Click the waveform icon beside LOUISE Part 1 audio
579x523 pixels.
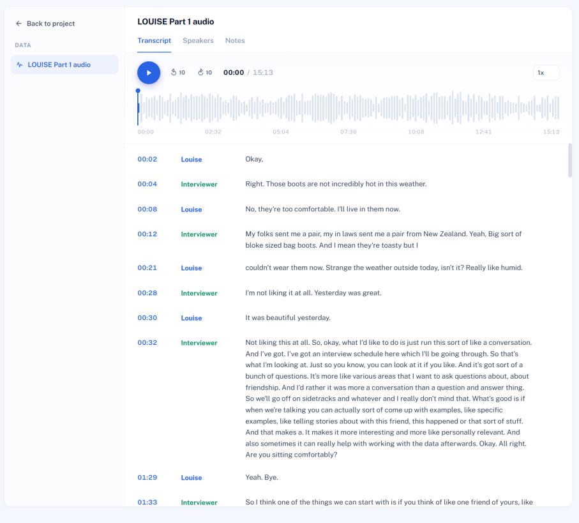click(20, 64)
